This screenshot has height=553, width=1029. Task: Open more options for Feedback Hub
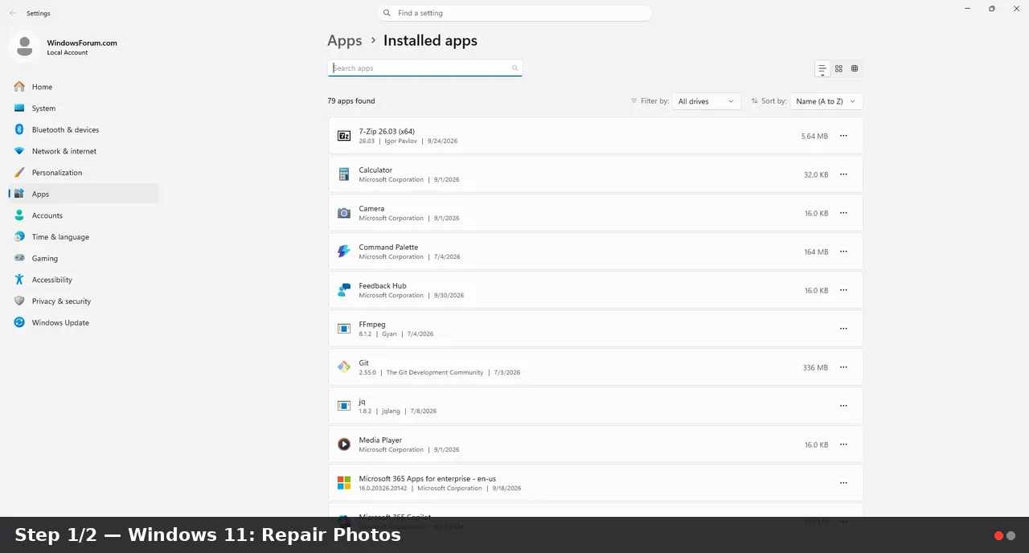tap(843, 290)
